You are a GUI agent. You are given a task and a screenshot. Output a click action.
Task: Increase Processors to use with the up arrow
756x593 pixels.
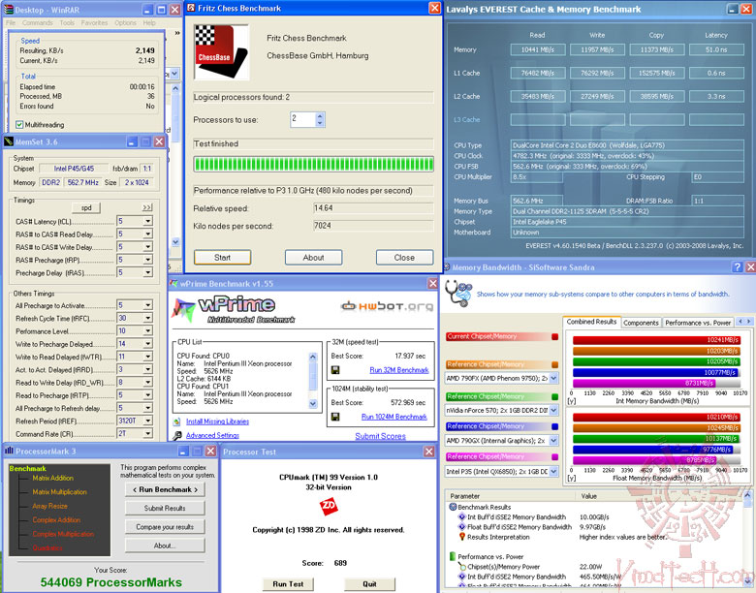[x=320, y=116]
